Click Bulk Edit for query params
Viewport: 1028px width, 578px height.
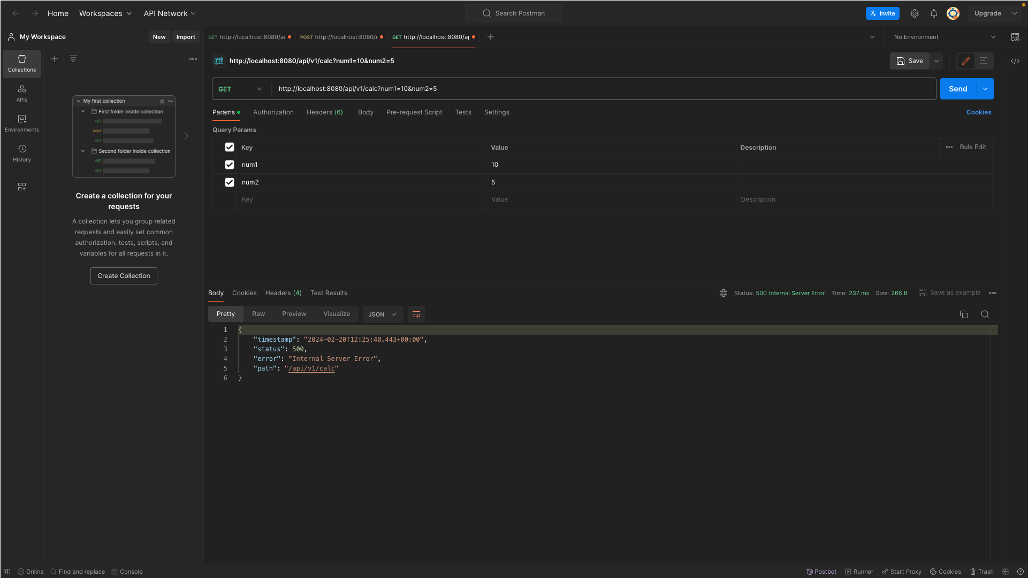pos(973,147)
